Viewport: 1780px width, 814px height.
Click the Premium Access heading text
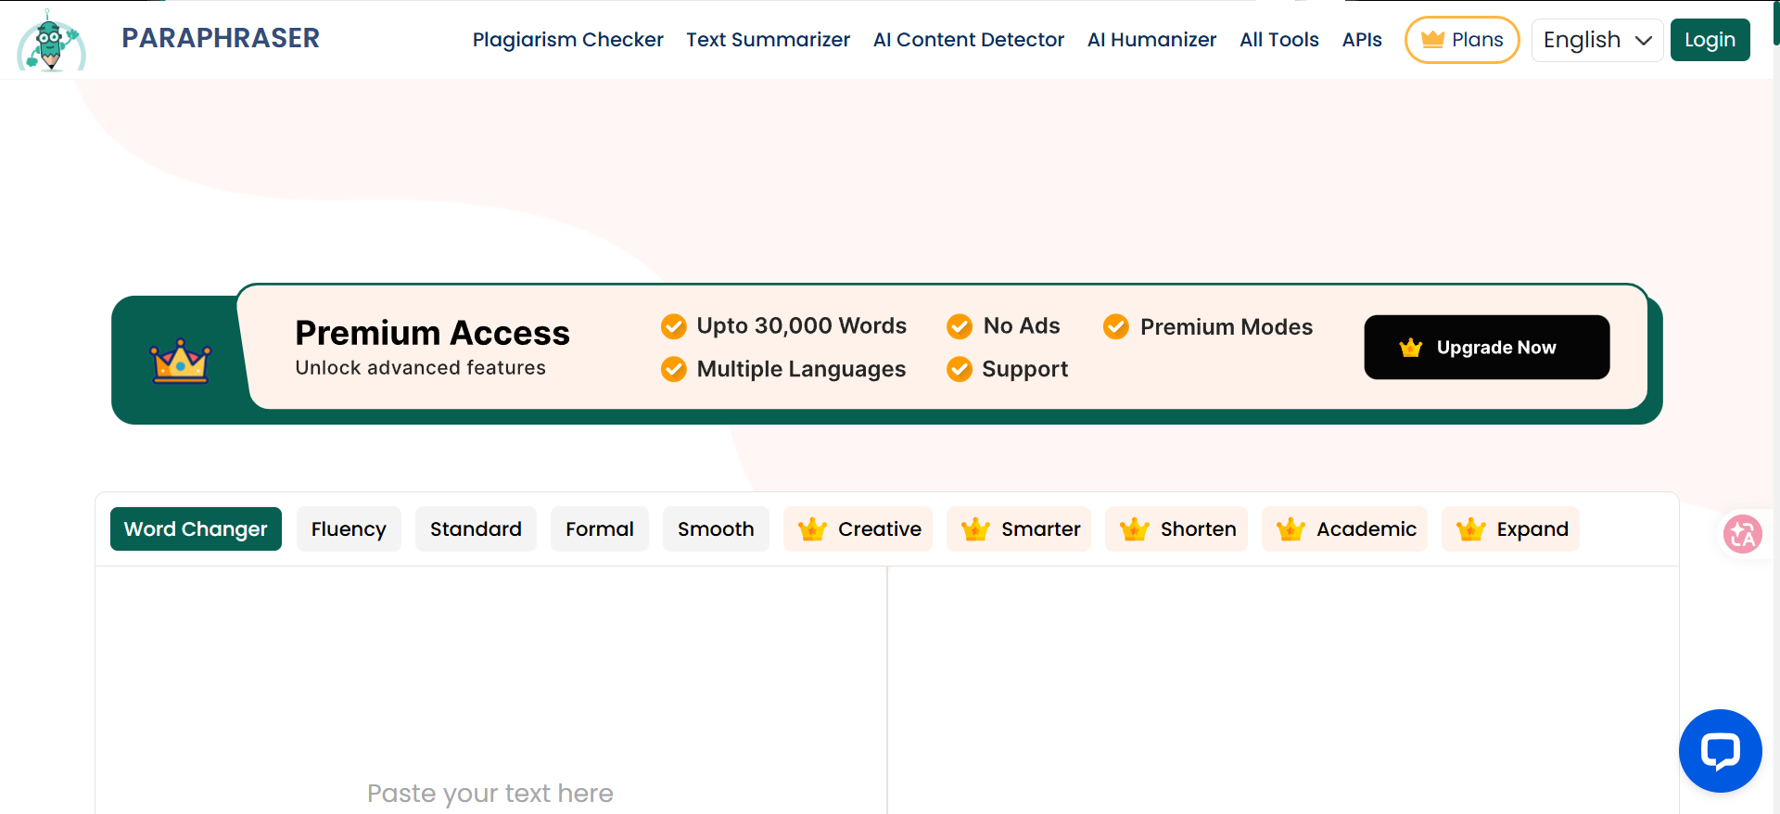coord(432,333)
